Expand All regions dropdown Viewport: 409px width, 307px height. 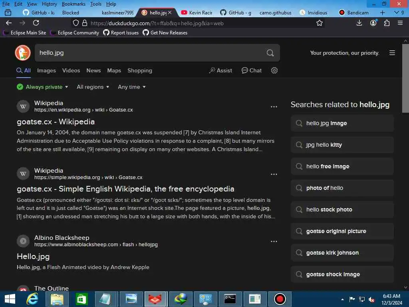[x=93, y=87]
